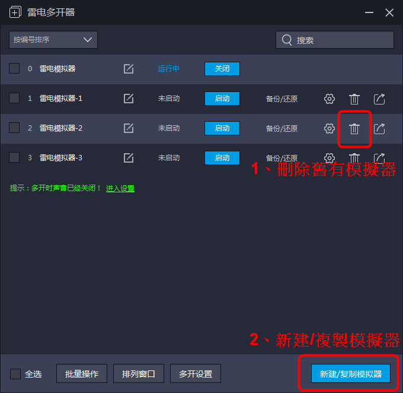Click 新建/复制模拟器 button

tap(351, 373)
